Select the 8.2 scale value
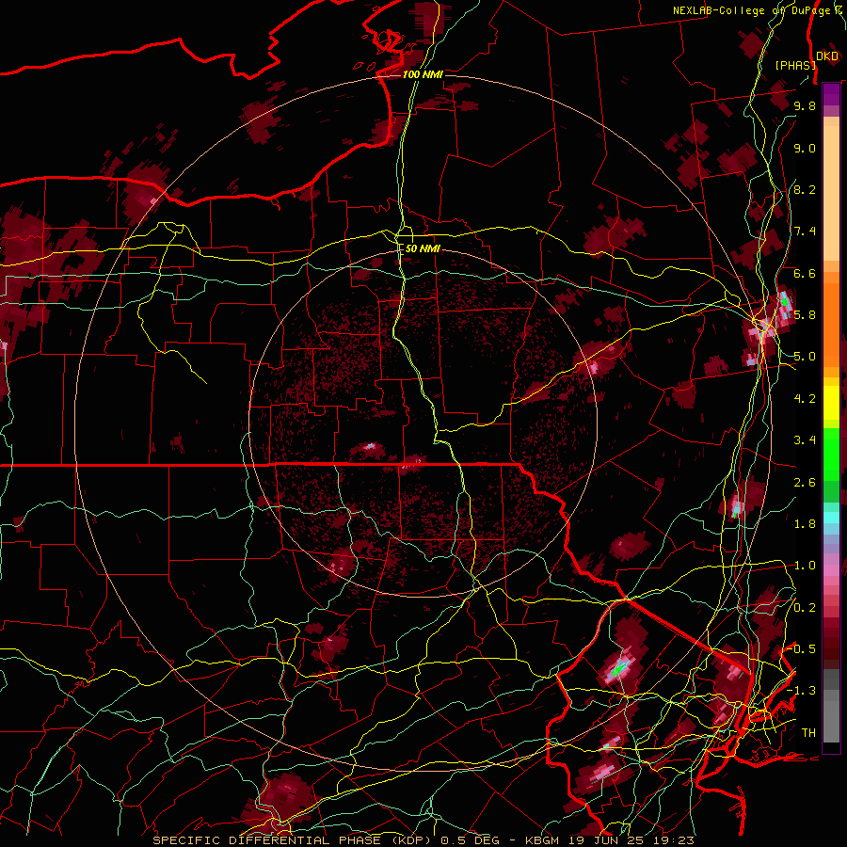The height and width of the screenshot is (847, 847). point(805,189)
